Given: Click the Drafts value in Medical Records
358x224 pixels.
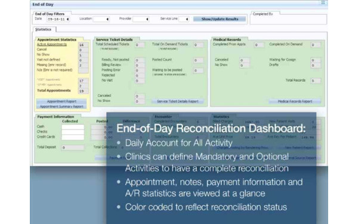Looking at the screenshot, I should coord(316,65).
